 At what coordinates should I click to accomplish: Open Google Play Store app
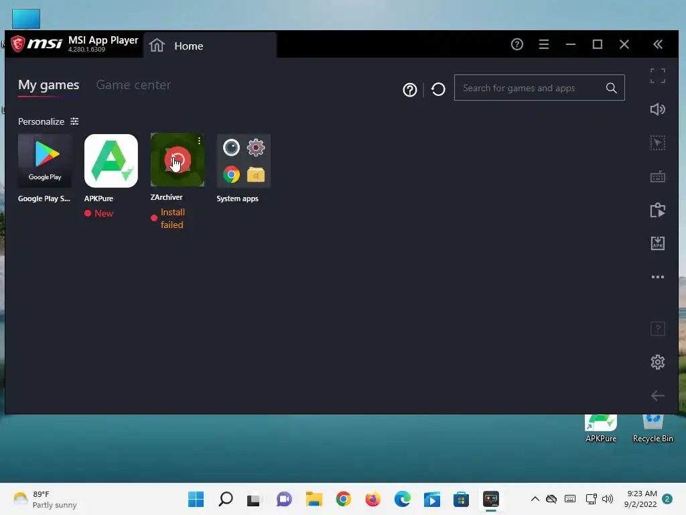45,161
